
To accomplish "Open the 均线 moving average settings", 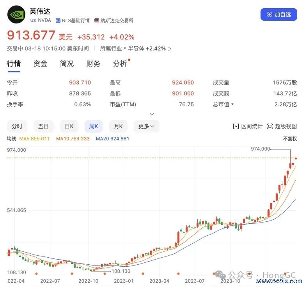I will click(x=11, y=139).
